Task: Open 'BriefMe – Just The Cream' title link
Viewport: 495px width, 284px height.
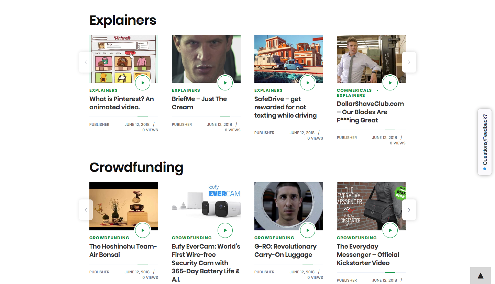Action: click(x=199, y=103)
